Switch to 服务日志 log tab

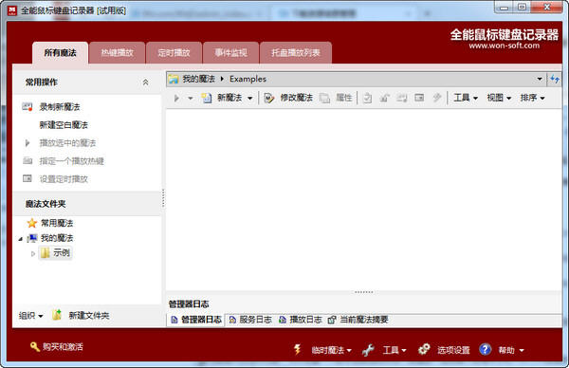[250, 320]
